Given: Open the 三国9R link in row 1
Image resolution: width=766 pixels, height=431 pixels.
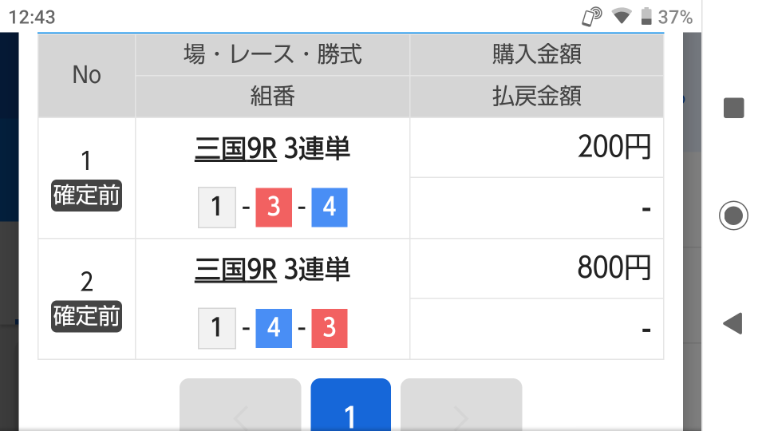Looking at the screenshot, I should coord(235,148).
